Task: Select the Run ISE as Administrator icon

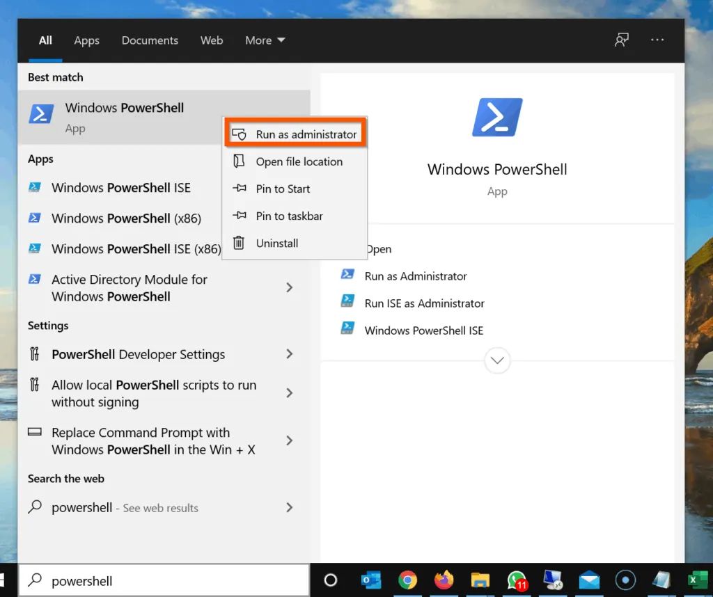Action: tap(348, 303)
